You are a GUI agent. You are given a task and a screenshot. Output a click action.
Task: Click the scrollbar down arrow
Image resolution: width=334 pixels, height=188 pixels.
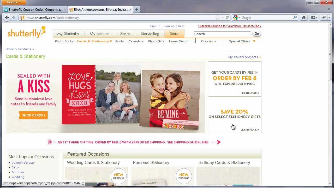click(330, 183)
